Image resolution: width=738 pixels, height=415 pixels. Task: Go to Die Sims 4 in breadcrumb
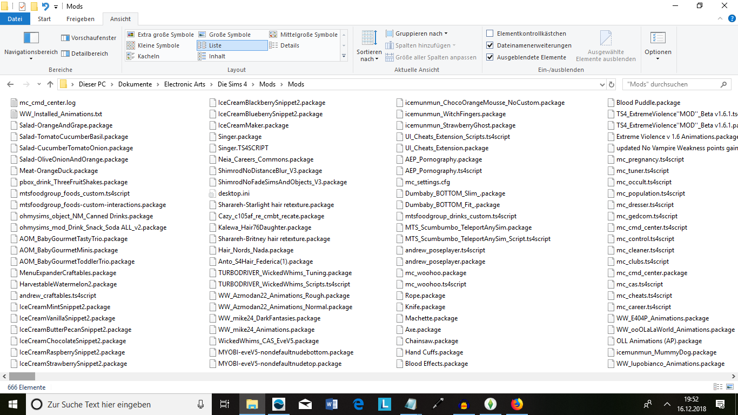click(x=232, y=84)
